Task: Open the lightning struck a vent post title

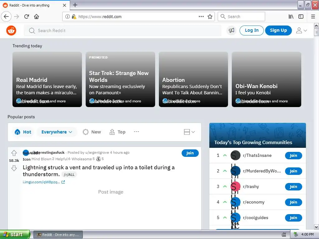Action: (x=99, y=171)
